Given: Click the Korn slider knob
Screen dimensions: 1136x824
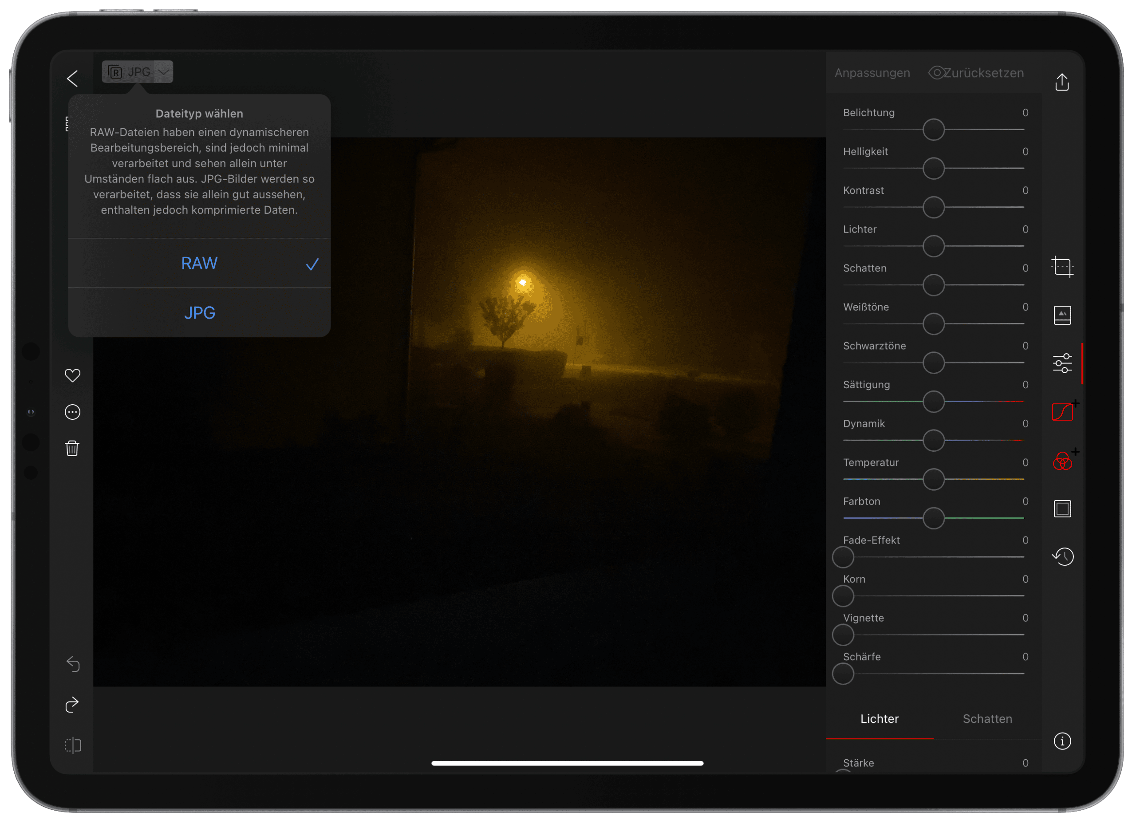Looking at the screenshot, I should coord(843,596).
